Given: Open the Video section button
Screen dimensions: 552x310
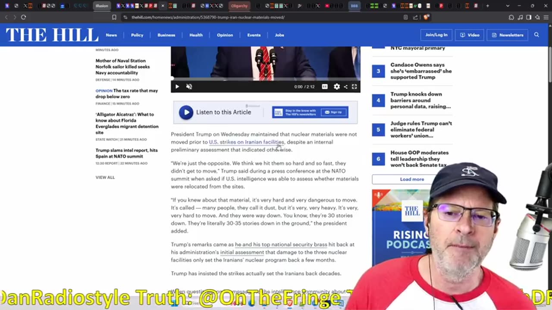Looking at the screenshot, I should click(x=470, y=35).
